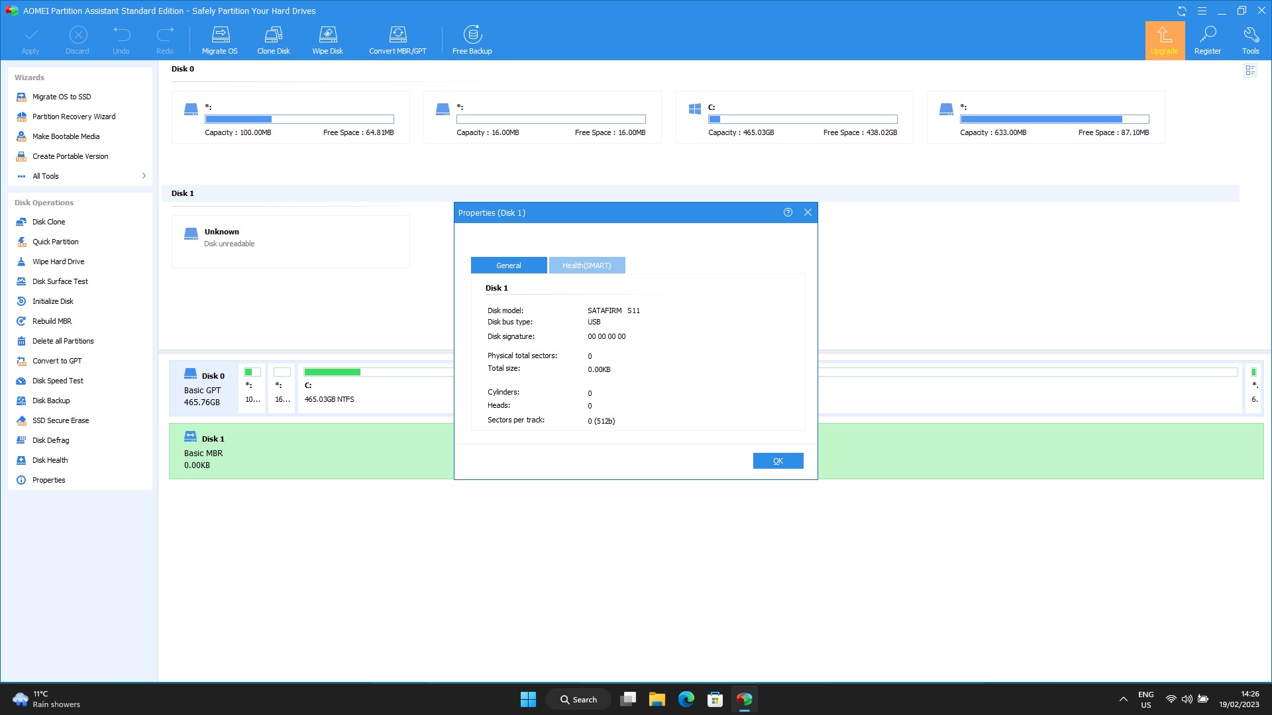The height and width of the screenshot is (715, 1272).
Task: Open the Clone Disk tool
Action: [x=274, y=40]
